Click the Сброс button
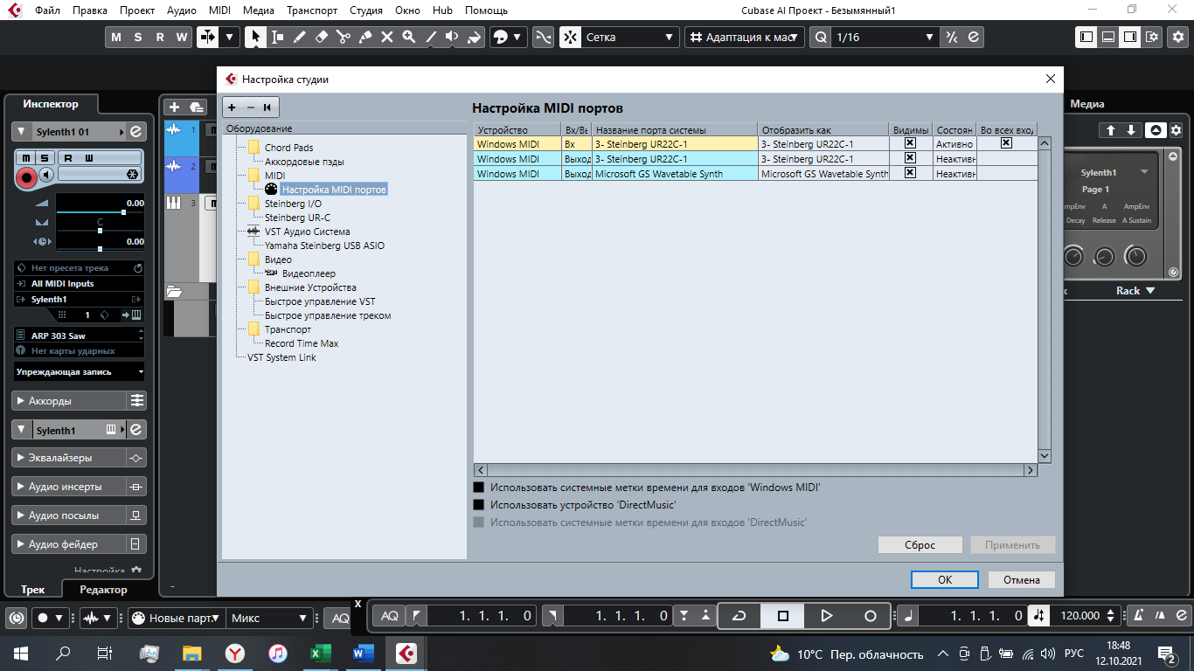 [x=920, y=544]
